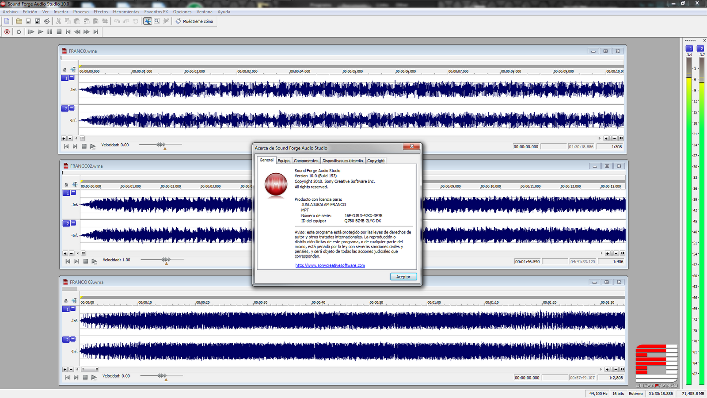Select the Edit Tool in the toolbar
Viewport: 707px width, 398px height.
pyautogui.click(x=148, y=21)
